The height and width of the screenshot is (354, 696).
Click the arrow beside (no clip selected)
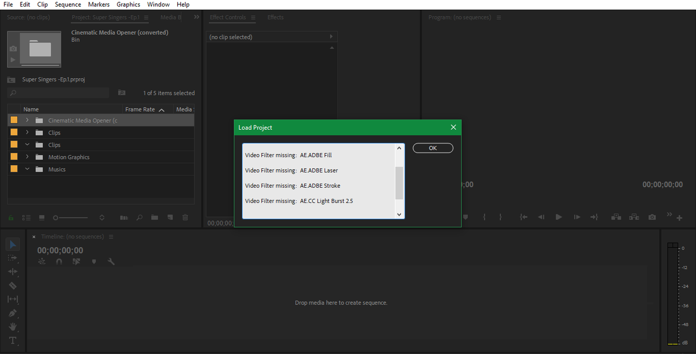click(x=331, y=36)
